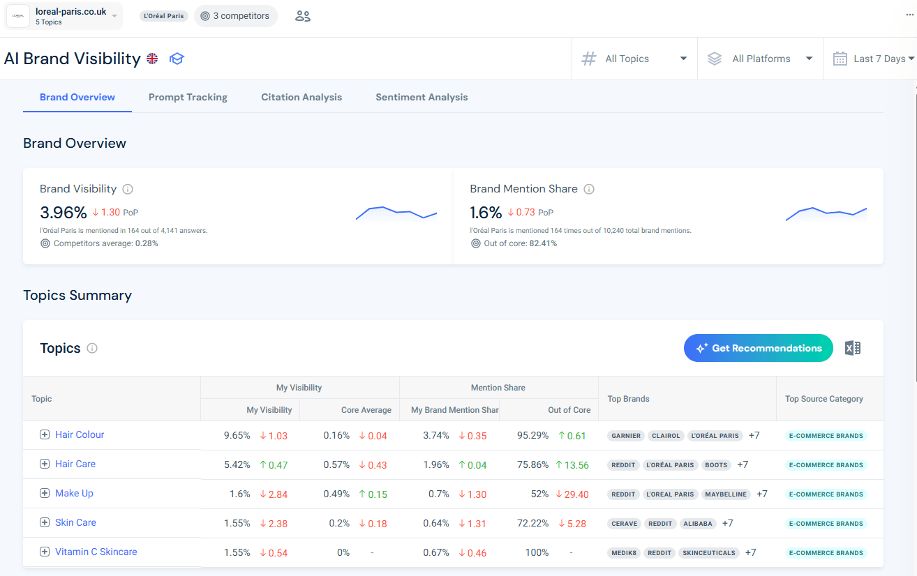Screen dimensions: 917x576
Task: Click the UK flag icon beside the title
Action: tap(152, 59)
